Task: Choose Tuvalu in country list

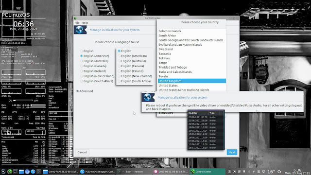Action: [192, 76]
